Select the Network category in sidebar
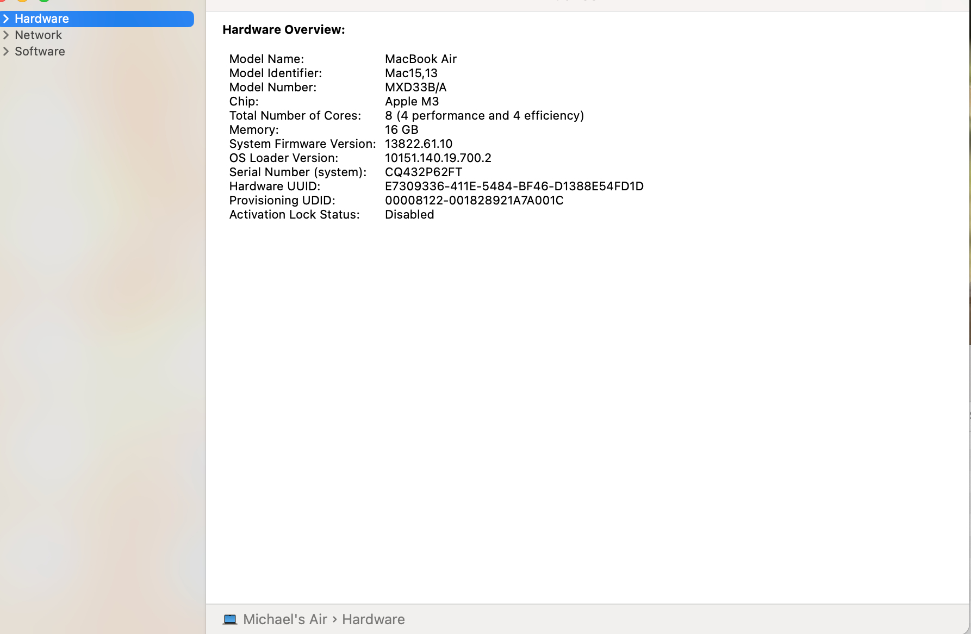Image resolution: width=971 pixels, height=634 pixels. click(x=39, y=35)
